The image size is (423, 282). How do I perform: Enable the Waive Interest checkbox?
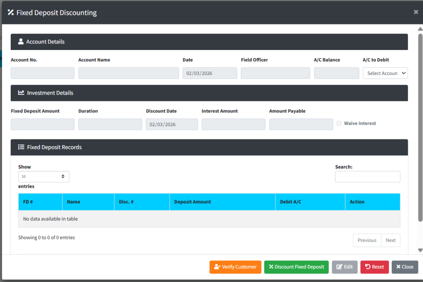(339, 123)
